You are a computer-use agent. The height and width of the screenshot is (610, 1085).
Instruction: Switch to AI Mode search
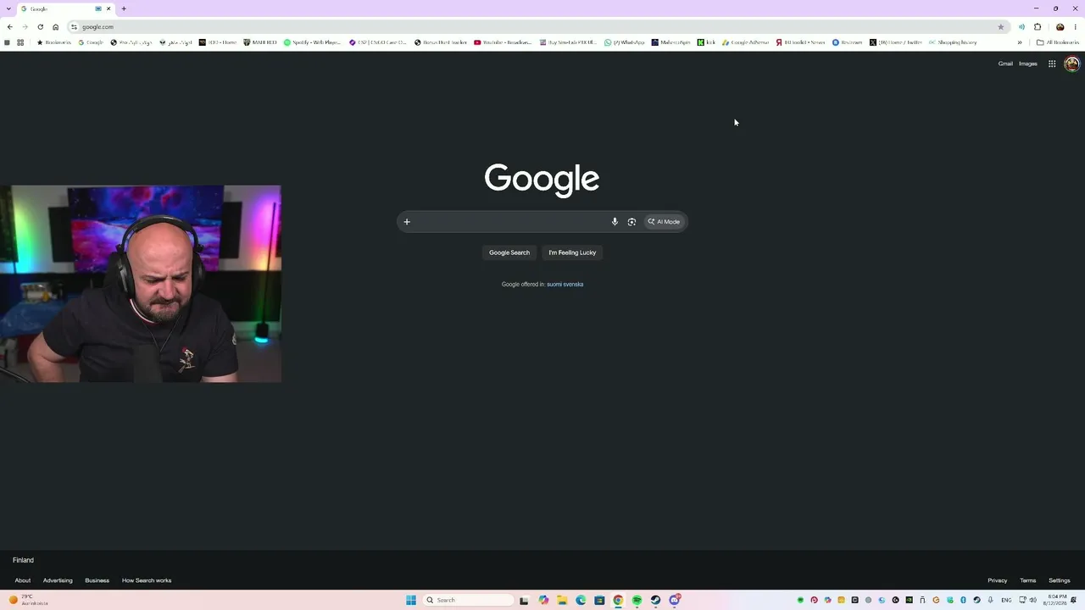click(664, 222)
